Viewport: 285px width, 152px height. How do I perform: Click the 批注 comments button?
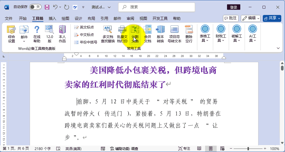pos(230,18)
